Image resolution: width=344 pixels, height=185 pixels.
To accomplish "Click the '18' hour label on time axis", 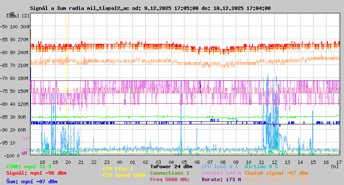I will [42, 162].
